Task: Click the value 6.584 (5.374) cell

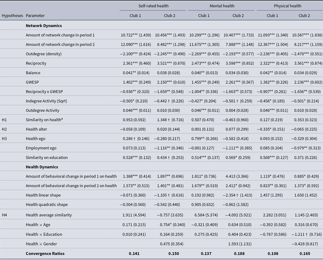Action: pyautogui.click(x=204, y=215)
